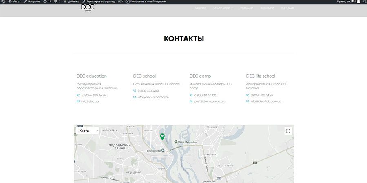Screen dimensions: 367x183
Task: Expand the О компании menu
Action: pyautogui.click(x=223, y=8)
